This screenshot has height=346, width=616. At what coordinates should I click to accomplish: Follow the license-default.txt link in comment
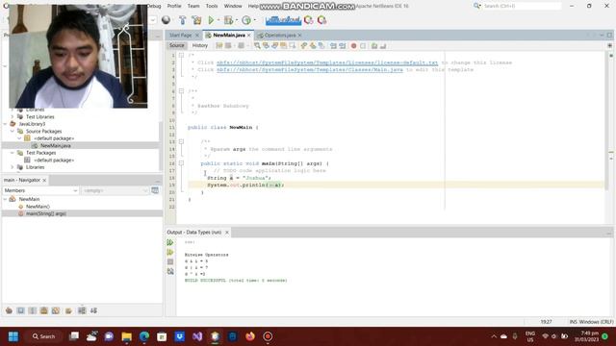pyautogui.click(x=327, y=62)
